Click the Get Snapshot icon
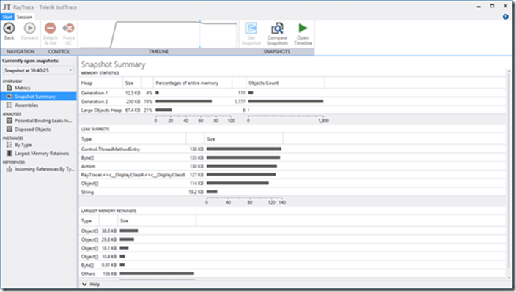 coord(251,29)
